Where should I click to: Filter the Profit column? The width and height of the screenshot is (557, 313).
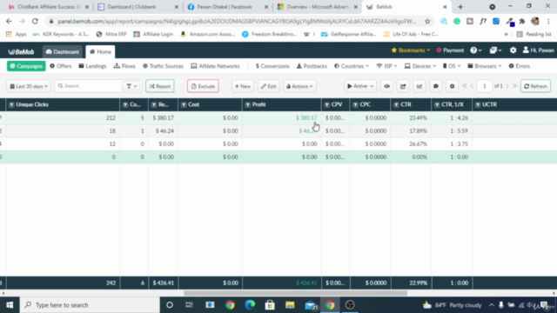(x=247, y=104)
